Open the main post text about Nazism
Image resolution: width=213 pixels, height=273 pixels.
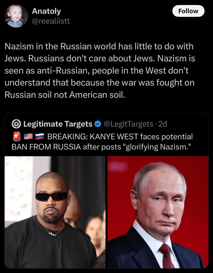pos(100,70)
